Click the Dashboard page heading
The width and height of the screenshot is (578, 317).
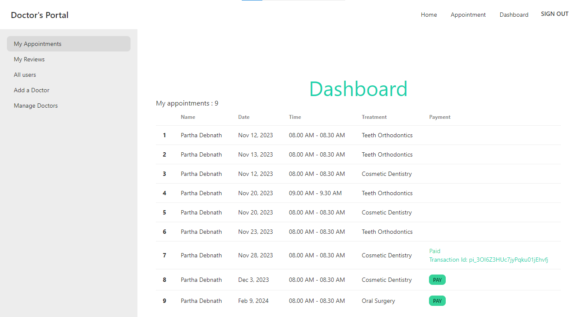tap(358, 89)
